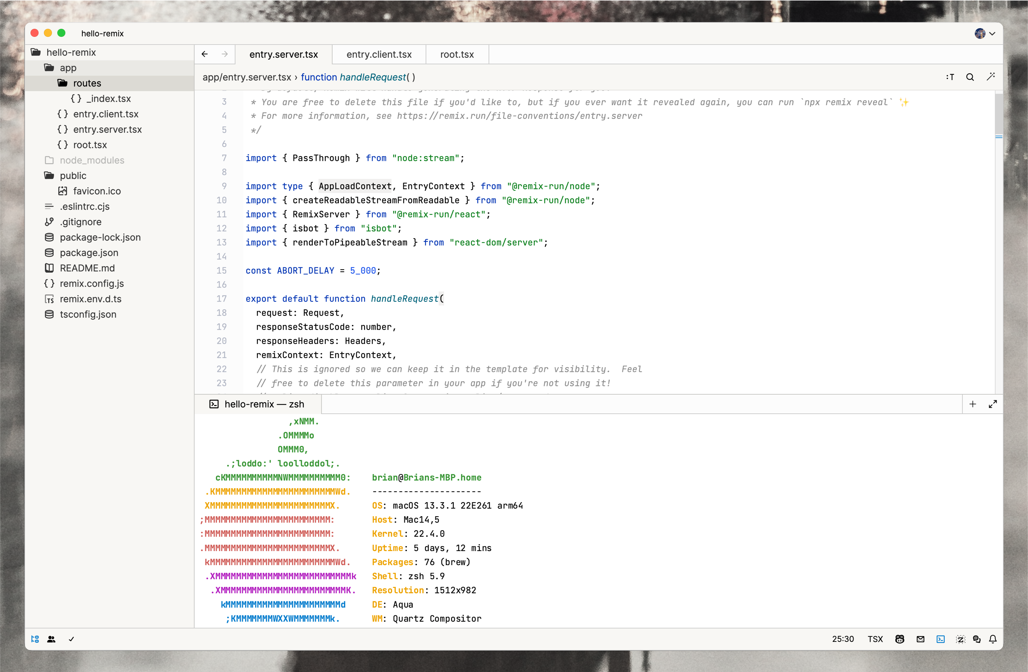Click the inline assist magic wand icon
The width and height of the screenshot is (1028, 672).
coord(991,76)
